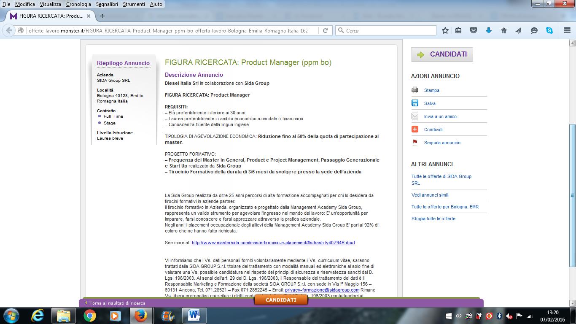Click the muted speaker volume tray icon

(509, 316)
